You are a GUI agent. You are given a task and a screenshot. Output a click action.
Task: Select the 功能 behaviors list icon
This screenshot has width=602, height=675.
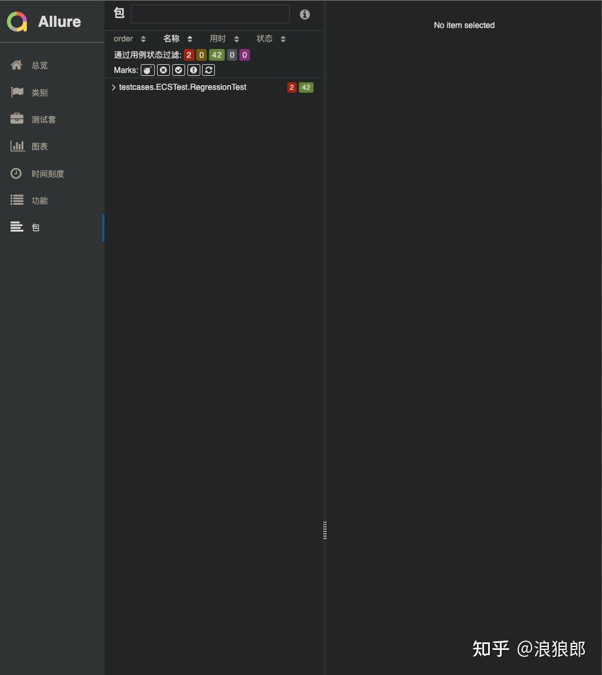(x=16, y=200)
